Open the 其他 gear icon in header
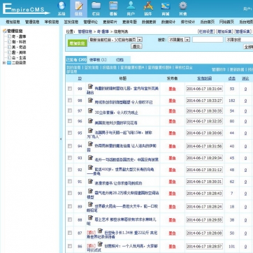 pyautogui.click(x=183, y=8)
